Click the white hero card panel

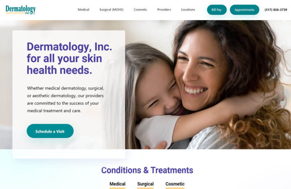69,94
